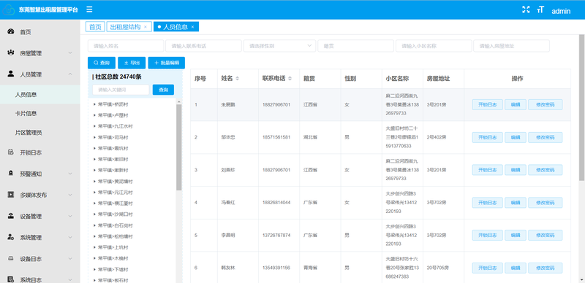Click the 导出 export button
This screenshot has height=283, width=585.
[132, 63]
